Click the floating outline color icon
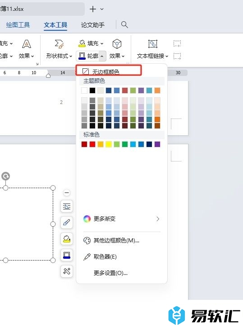This screenshot has width=243, height=327. click(x=67, y=255)
